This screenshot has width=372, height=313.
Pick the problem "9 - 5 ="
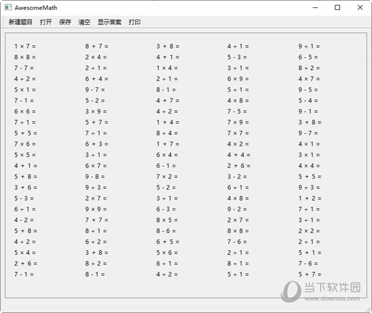[x=308, y=90]
